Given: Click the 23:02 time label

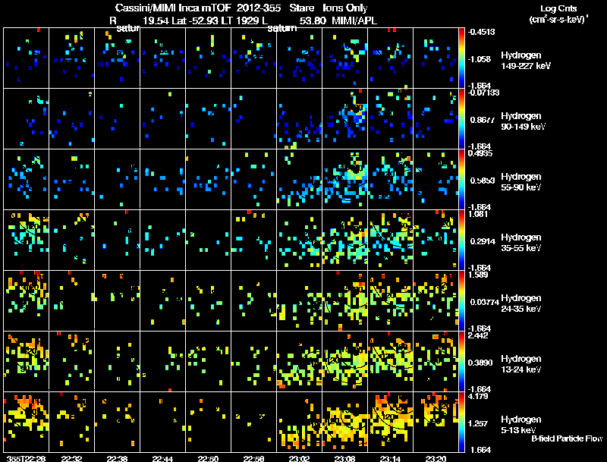Looking at the screenshot, I should tap(299, 459).
